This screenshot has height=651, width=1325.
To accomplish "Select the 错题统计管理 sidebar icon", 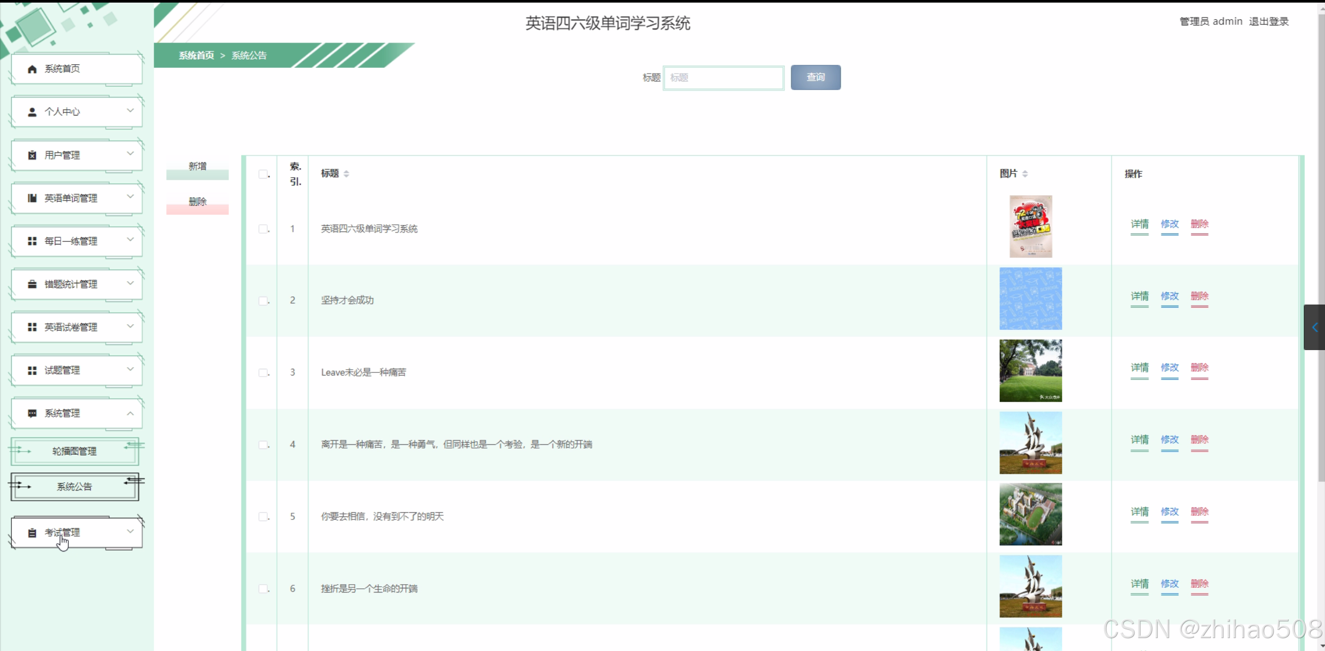I will coord(32,284).
